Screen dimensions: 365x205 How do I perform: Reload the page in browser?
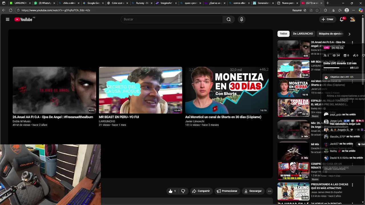point(11,10)
